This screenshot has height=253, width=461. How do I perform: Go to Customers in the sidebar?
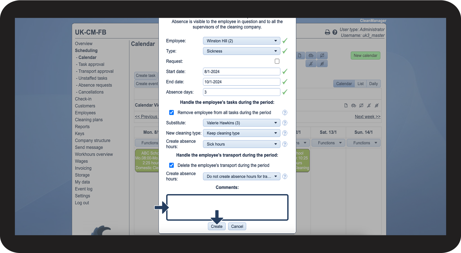(x=85, y=106)
